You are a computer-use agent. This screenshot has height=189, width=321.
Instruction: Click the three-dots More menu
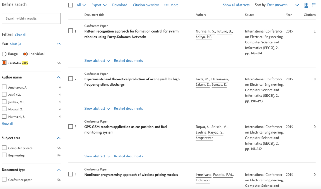(x=171, y=5)
